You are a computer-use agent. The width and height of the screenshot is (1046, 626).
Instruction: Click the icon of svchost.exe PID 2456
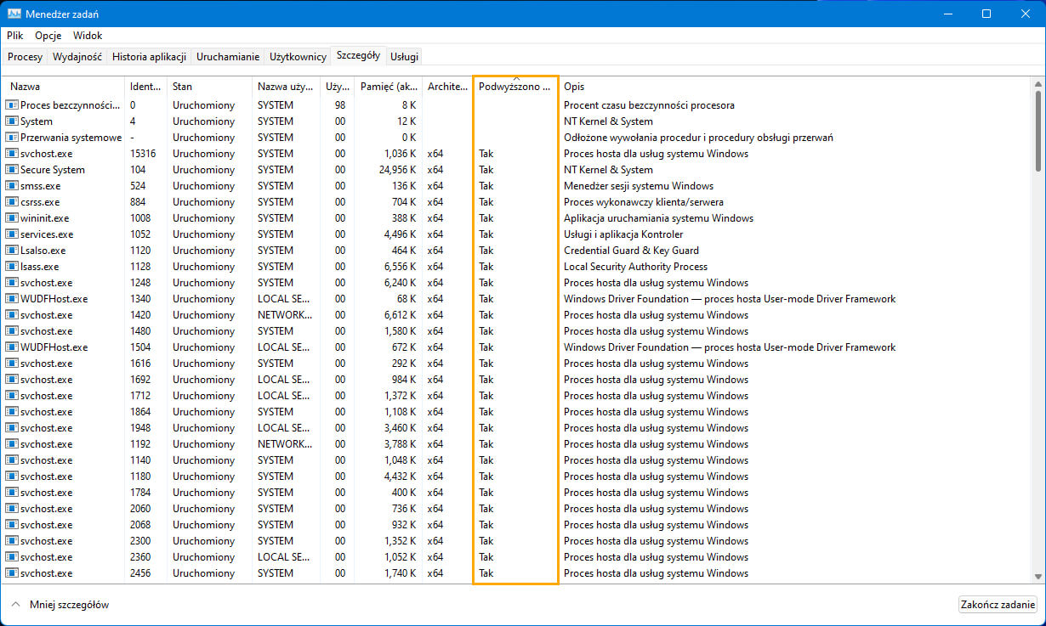(x=12, y=573)
